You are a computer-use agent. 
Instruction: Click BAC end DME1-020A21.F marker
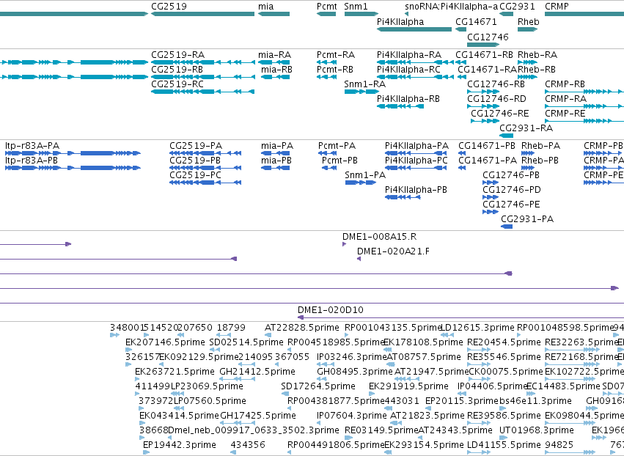point(359,259)
